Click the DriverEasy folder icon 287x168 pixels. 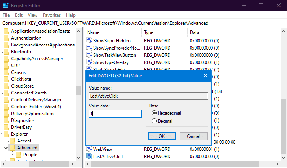6,127
